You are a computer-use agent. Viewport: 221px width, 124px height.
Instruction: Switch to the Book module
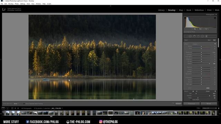(189, 10)
